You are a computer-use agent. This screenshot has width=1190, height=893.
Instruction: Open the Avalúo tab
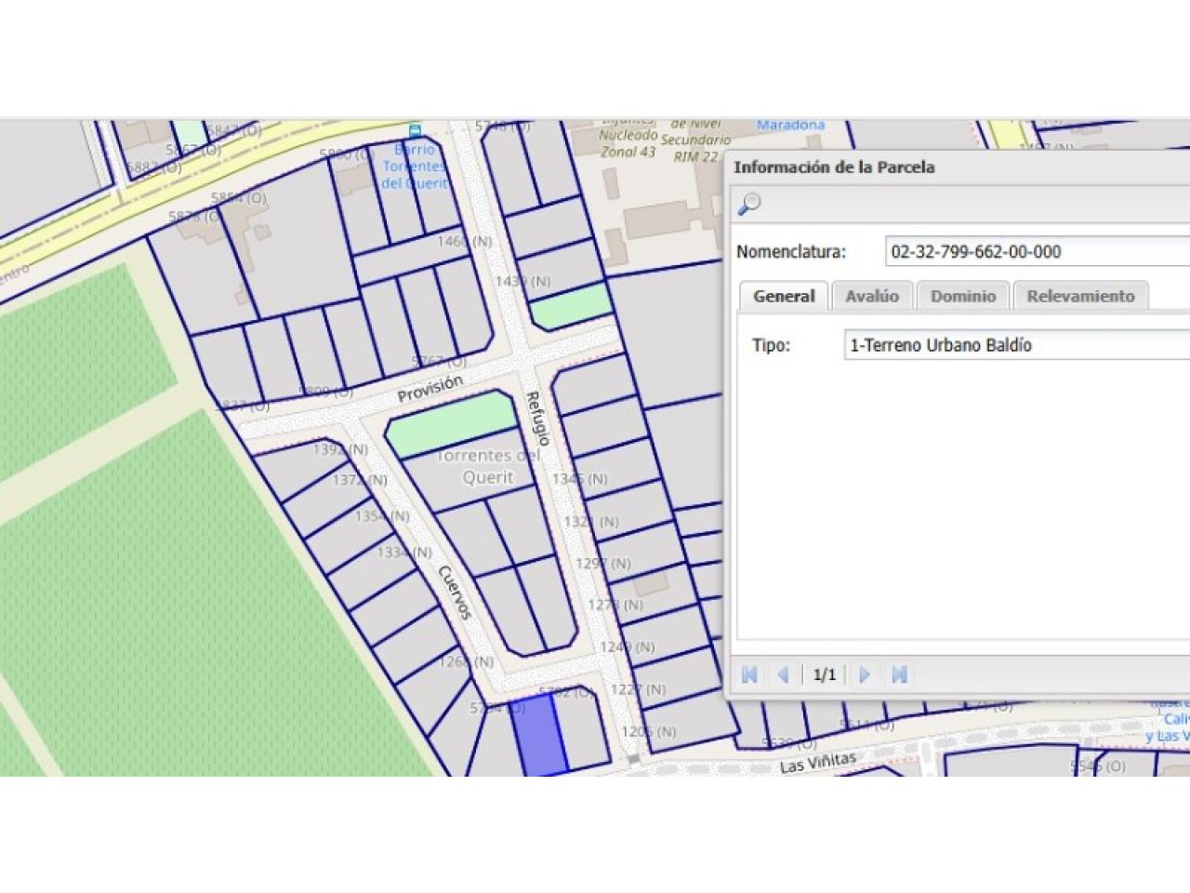click(872, 296)
